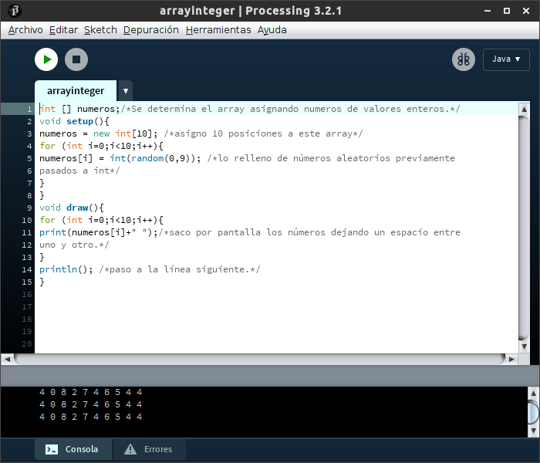The image size is (540, 463).
Task: Click the Errores warning triangle icon
Action: (x=130, y=449)
